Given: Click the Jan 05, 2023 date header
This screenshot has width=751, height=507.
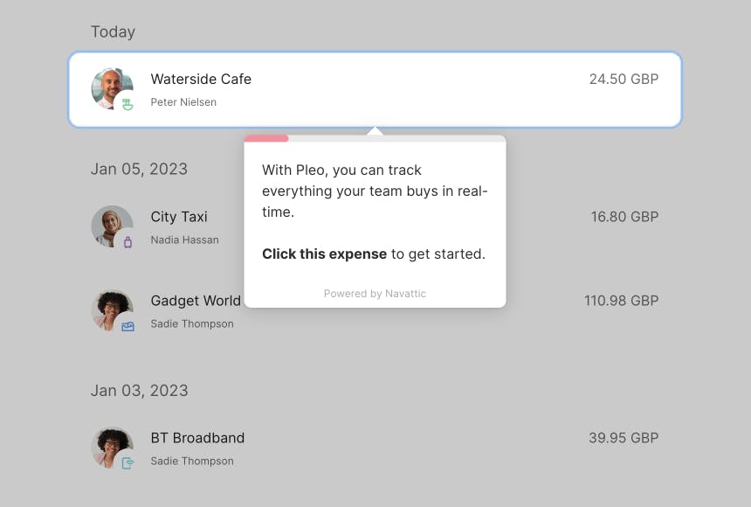Looking at the screenshot, I should click(139, 170).
